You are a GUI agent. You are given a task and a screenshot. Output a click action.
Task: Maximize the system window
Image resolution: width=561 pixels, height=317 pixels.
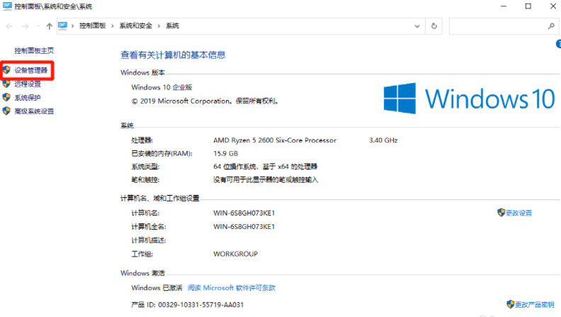528,6
